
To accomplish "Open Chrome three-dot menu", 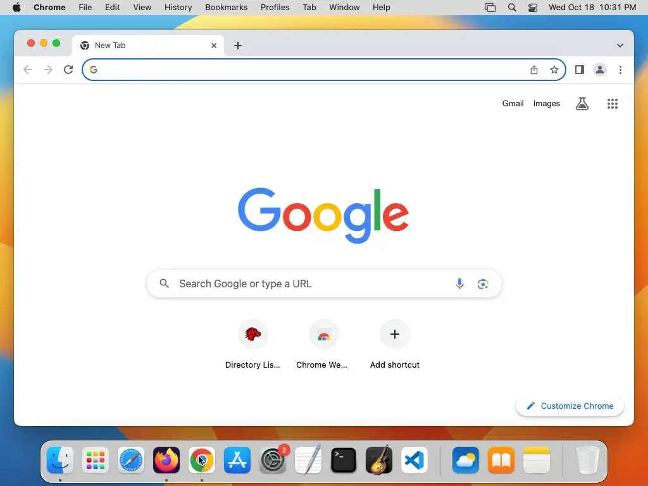I will (620, 70).
